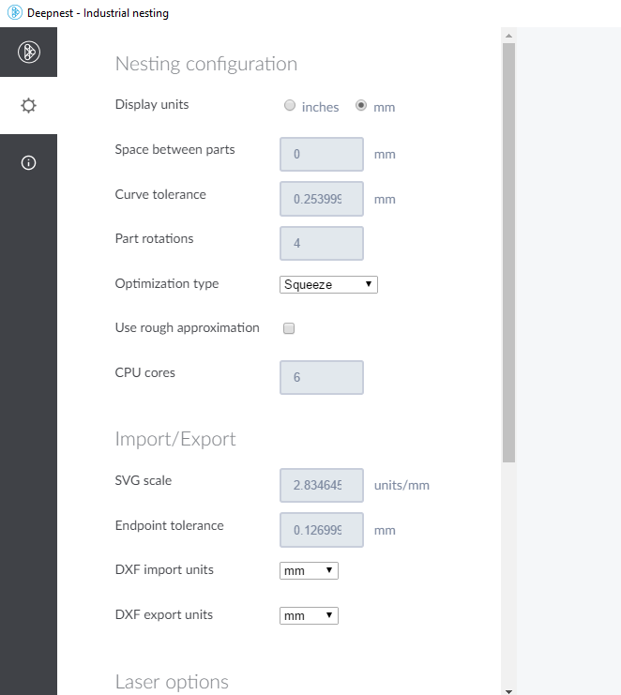The height and width of the screenshot is (695, 621).
Task: Select mm display units radio button
Action: pyautogui.click(x=361, y=105)
